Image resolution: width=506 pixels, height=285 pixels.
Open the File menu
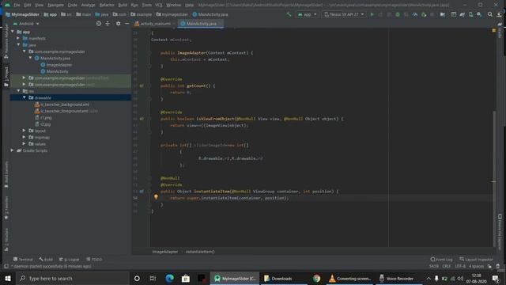click(x=17, y=5)
